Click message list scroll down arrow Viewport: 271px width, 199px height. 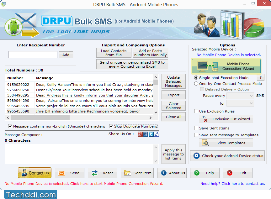(156, 113)
